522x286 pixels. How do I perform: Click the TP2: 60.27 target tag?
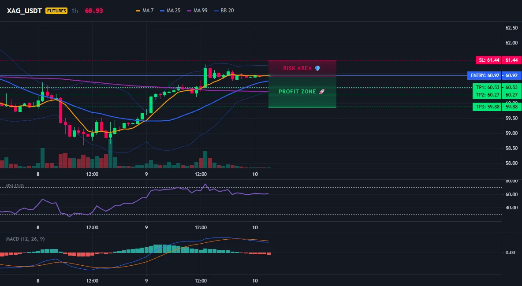[487, 95]
